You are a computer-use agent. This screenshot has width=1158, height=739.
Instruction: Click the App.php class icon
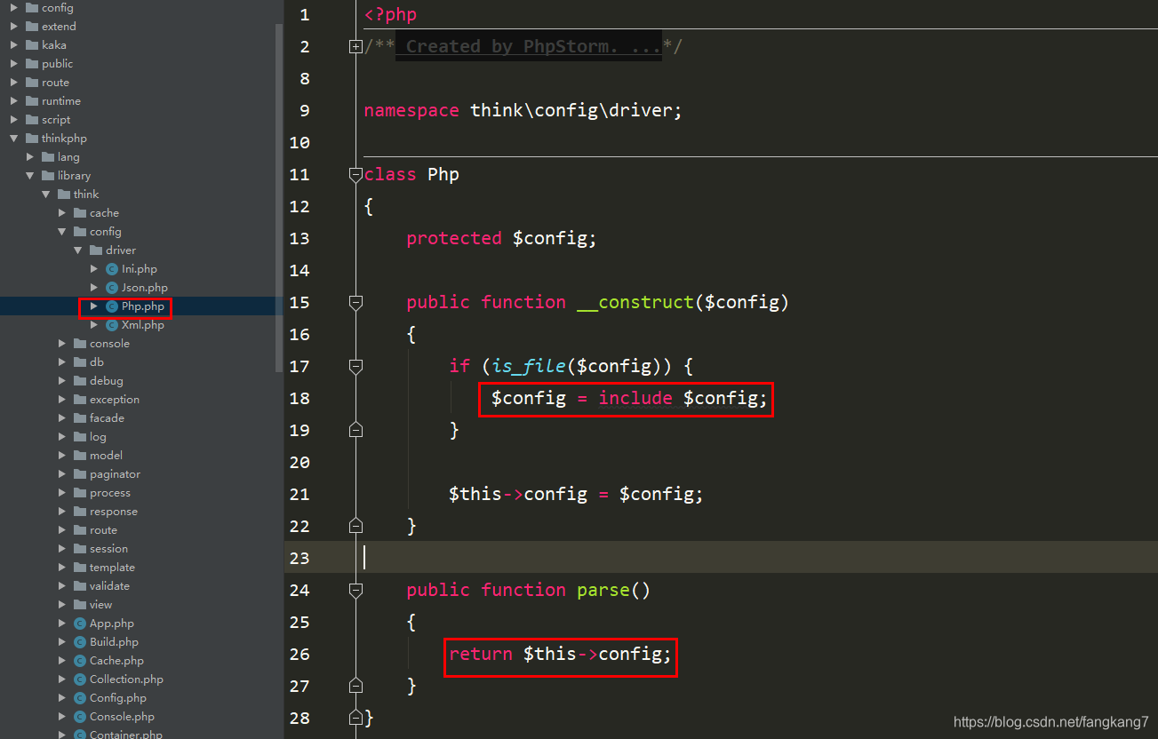(79, 624)
